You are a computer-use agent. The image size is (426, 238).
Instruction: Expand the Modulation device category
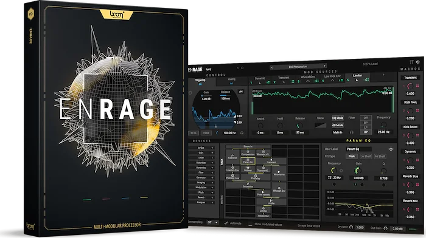[201, 188]
